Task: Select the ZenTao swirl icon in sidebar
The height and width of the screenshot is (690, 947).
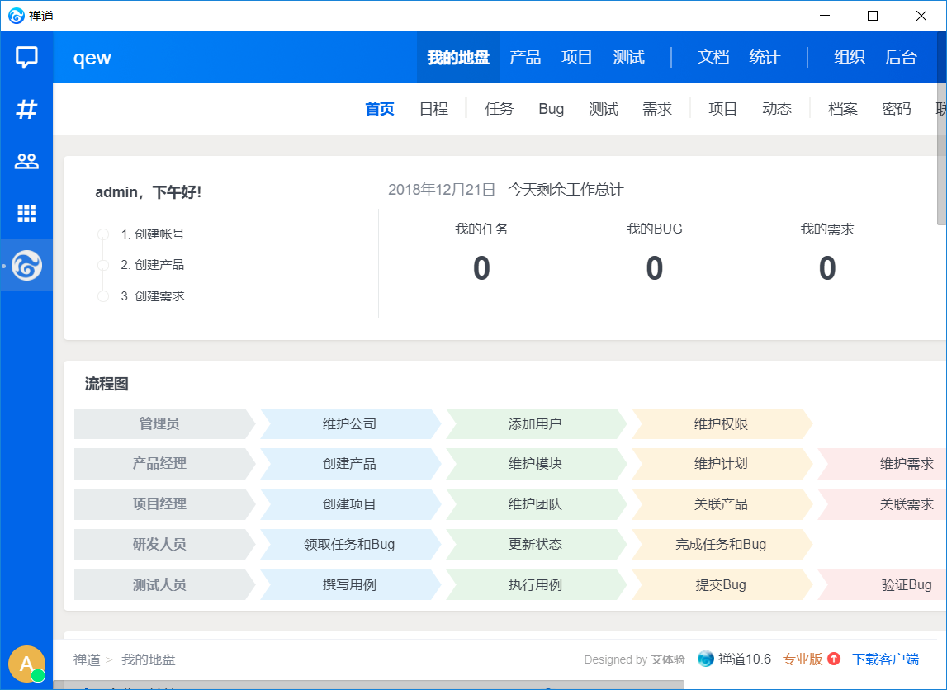Action: (26, 266)
